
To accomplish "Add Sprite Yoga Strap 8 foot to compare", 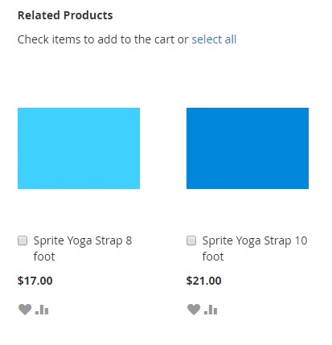I will click(42, 310).
